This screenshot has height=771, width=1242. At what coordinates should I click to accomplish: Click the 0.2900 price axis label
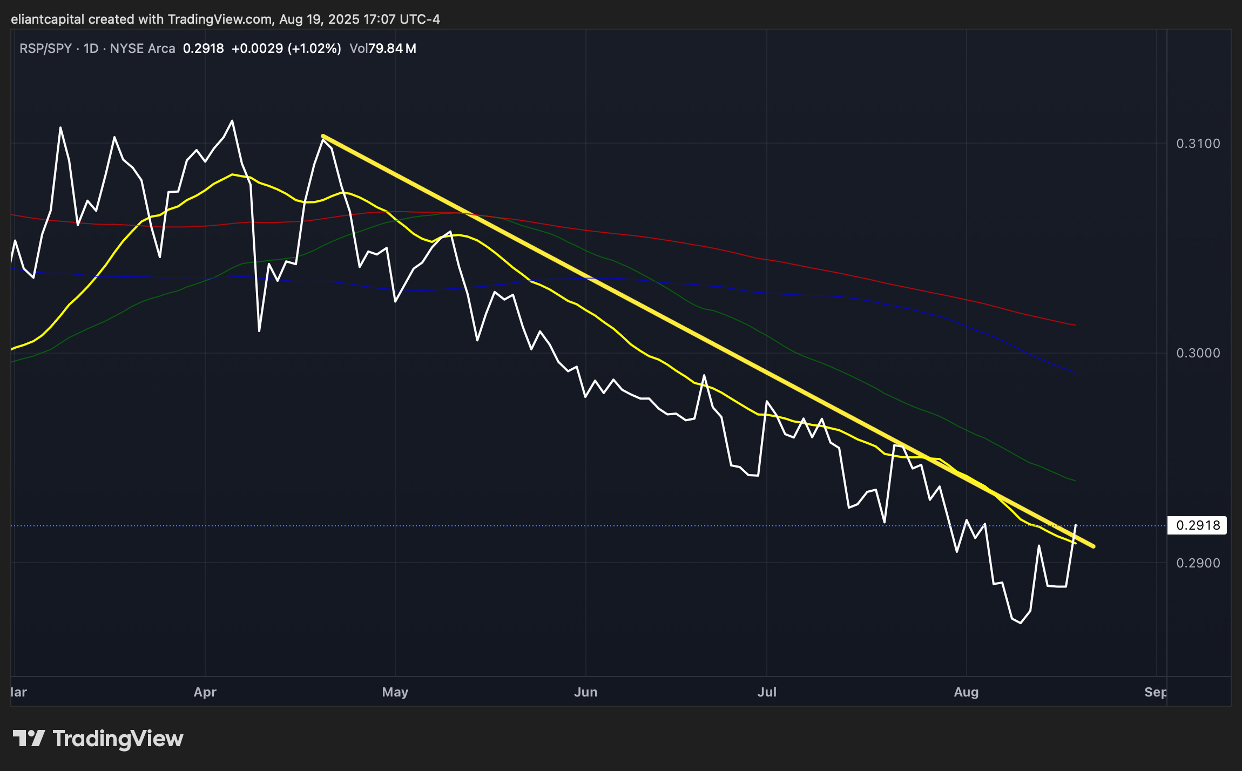click(1198, 563)
